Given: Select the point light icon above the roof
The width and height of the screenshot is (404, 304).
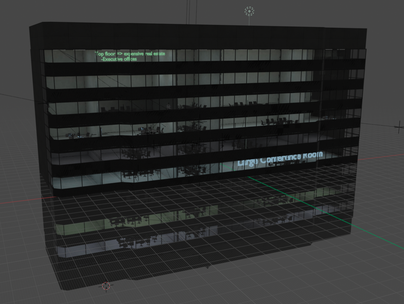Looking at the screenshot, I should coord(249,11).
